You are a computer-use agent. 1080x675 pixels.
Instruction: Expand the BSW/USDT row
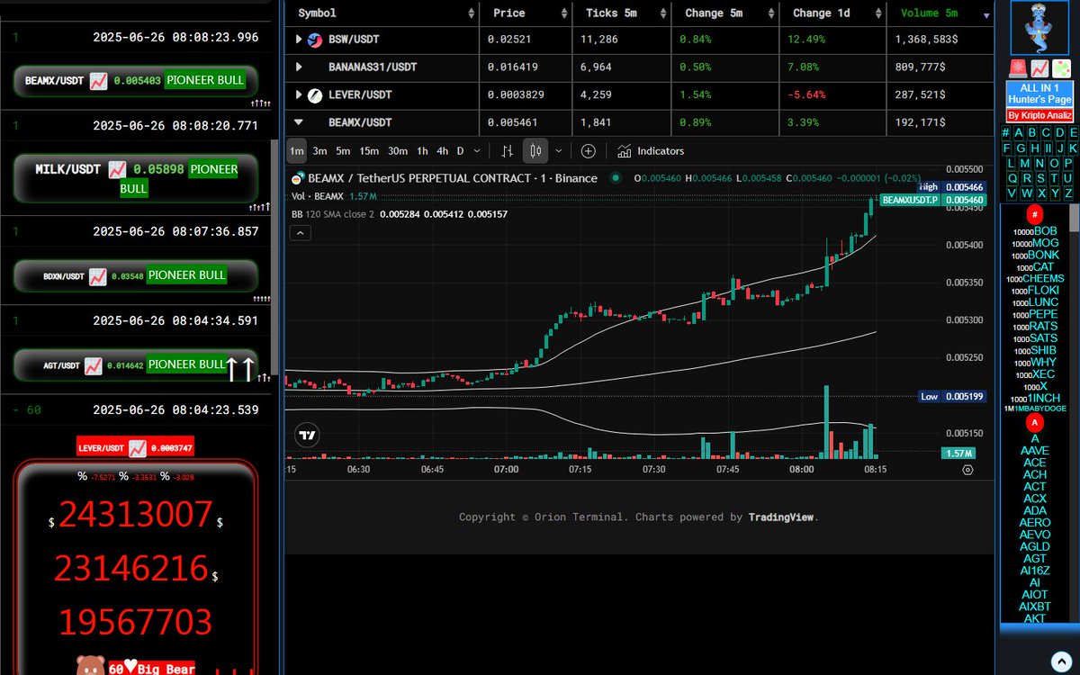click(x=299, y=40)
